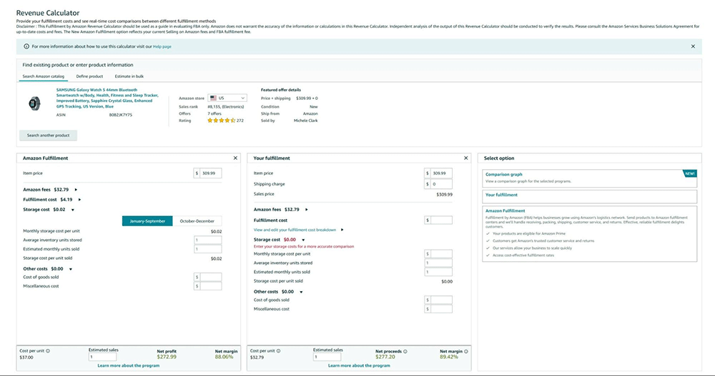Viewport: 715px width, 376px height.
Task: Click the info icon in help banner
Action: click(26, 46)
